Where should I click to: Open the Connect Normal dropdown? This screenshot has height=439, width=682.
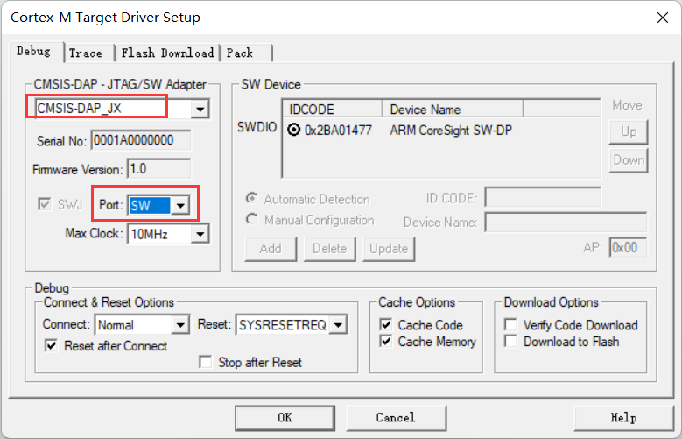179,325
